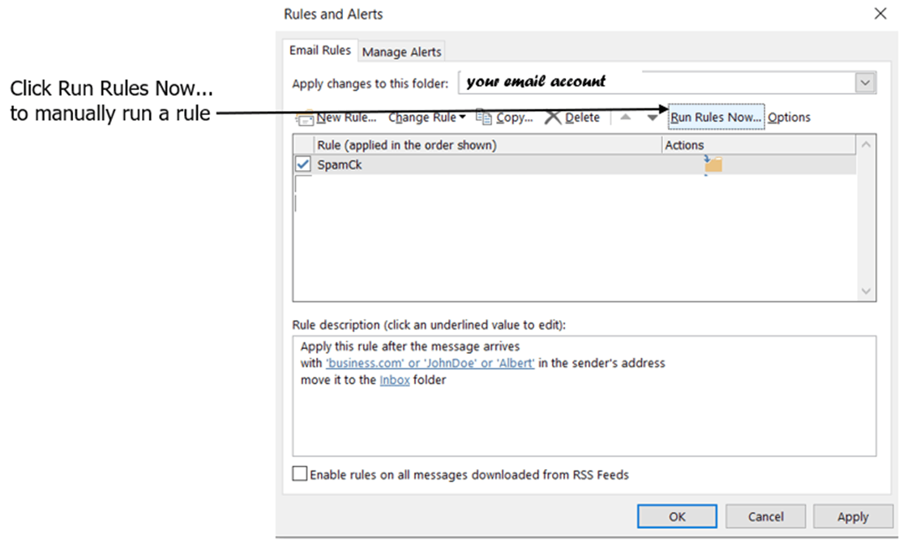912x550 pixels.
Task: Uncheck the SpamCk rule checkbox
Action: point(303,164)
